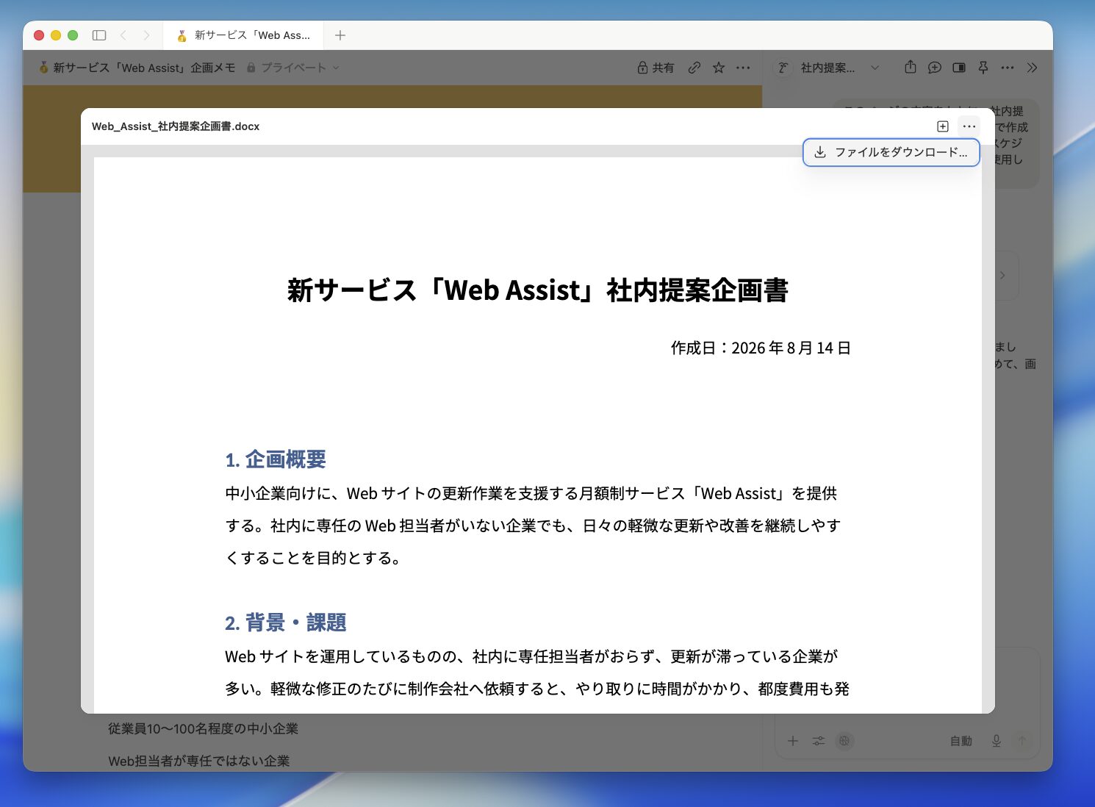The image size is (1095, 807).
Task: Click the share/export icon in chat panel header
Action: (x=911, y=68)
